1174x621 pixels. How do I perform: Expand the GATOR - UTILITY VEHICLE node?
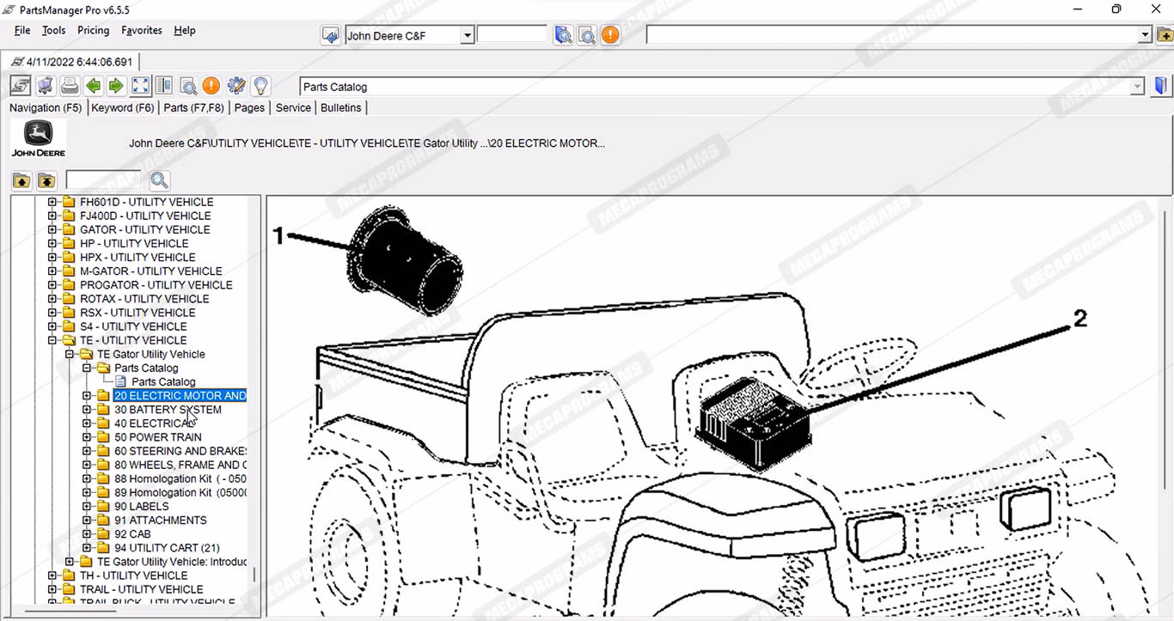pyautogui.click(x=52, y=229)
